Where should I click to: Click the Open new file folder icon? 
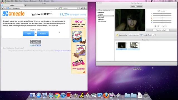coord(117,35)
